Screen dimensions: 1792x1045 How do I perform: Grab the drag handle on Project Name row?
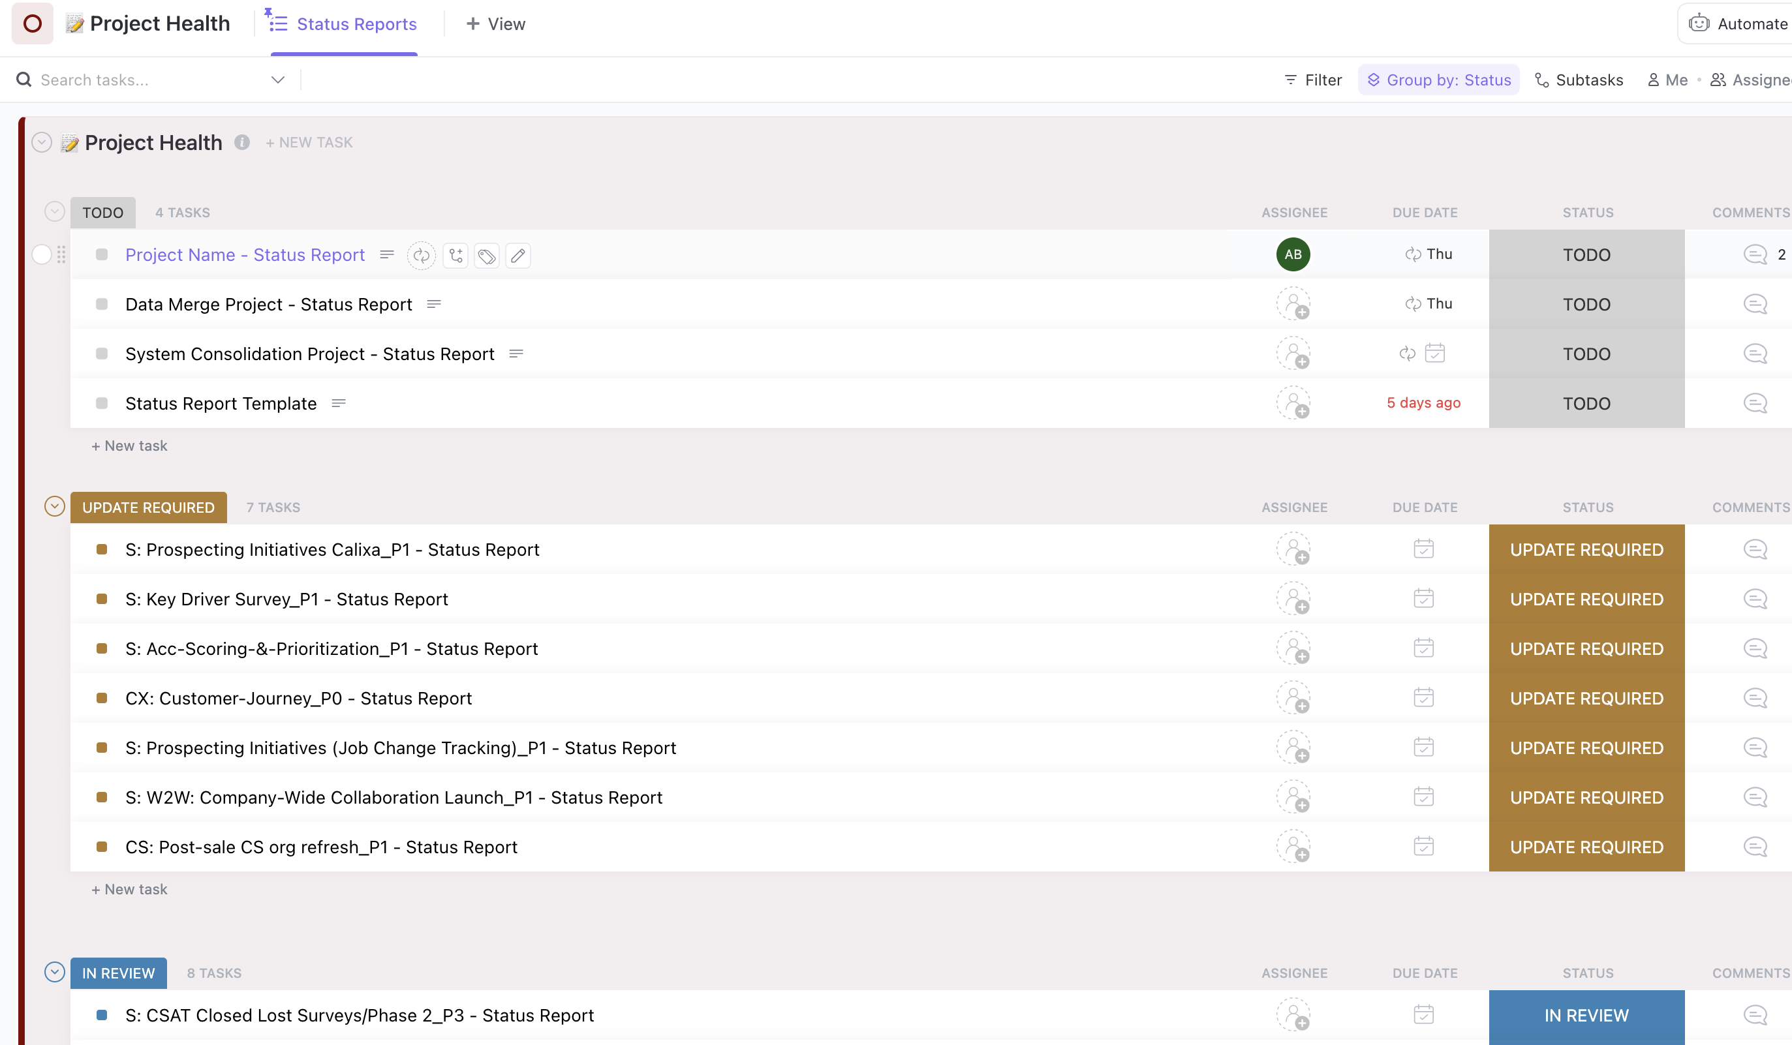[61, 254]
